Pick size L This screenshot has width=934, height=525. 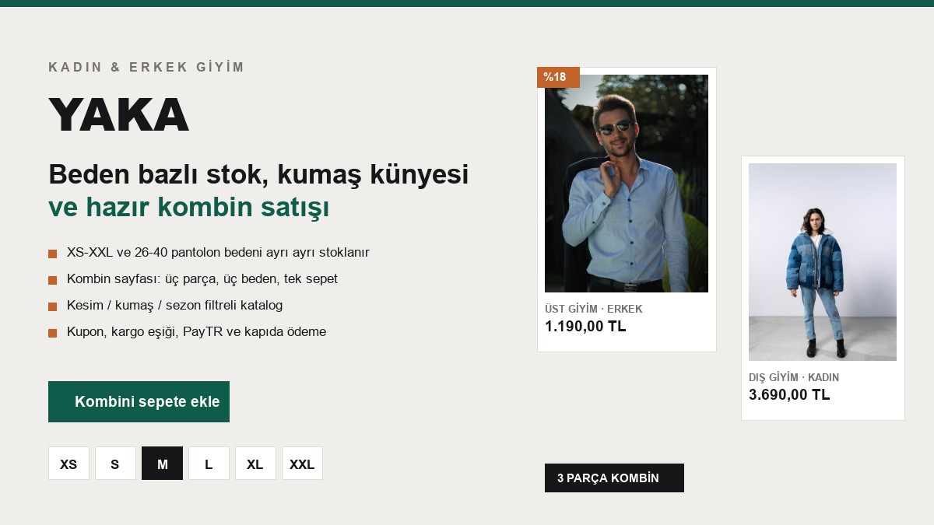pyautogui.click(x=209, y=464)
